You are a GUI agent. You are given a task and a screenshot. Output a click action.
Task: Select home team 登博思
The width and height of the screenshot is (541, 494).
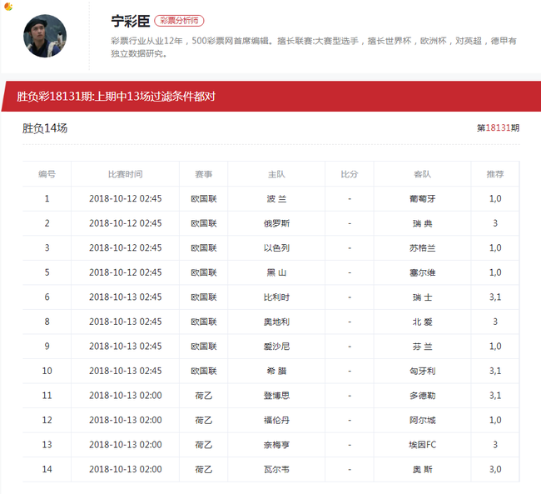tap(276, 396)
